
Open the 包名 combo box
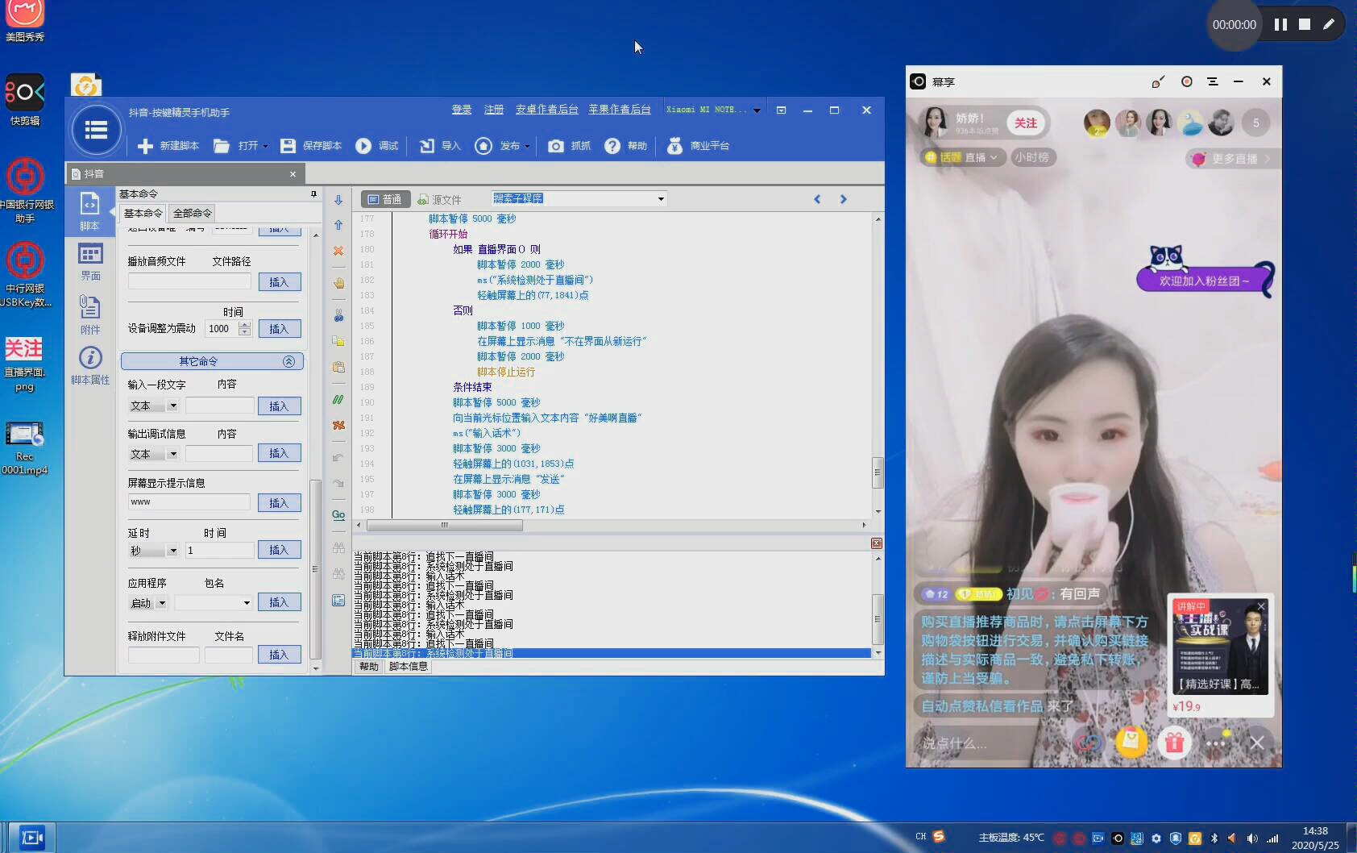coord(214,603)
